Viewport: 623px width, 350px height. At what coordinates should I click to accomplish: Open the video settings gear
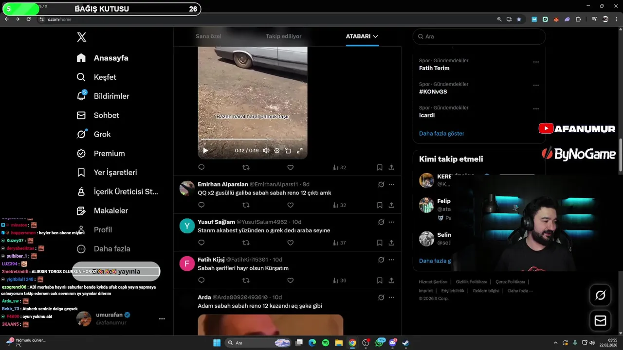point(277,151)
